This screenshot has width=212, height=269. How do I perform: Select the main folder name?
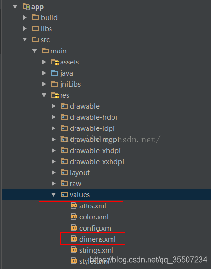(59, 51)
